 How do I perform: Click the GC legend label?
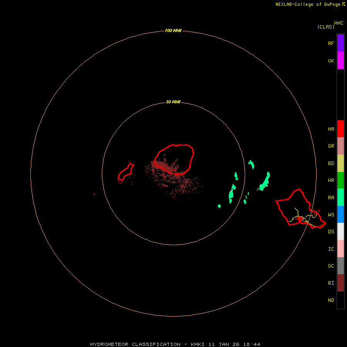[x=331, y=266]
